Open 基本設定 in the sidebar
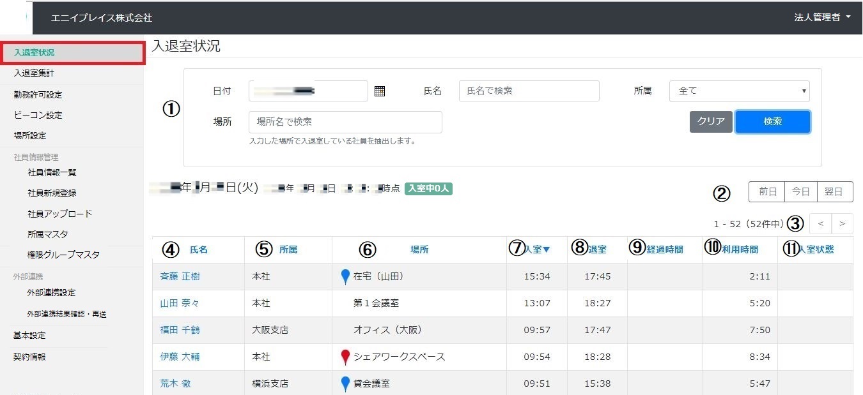 point(30,336)
